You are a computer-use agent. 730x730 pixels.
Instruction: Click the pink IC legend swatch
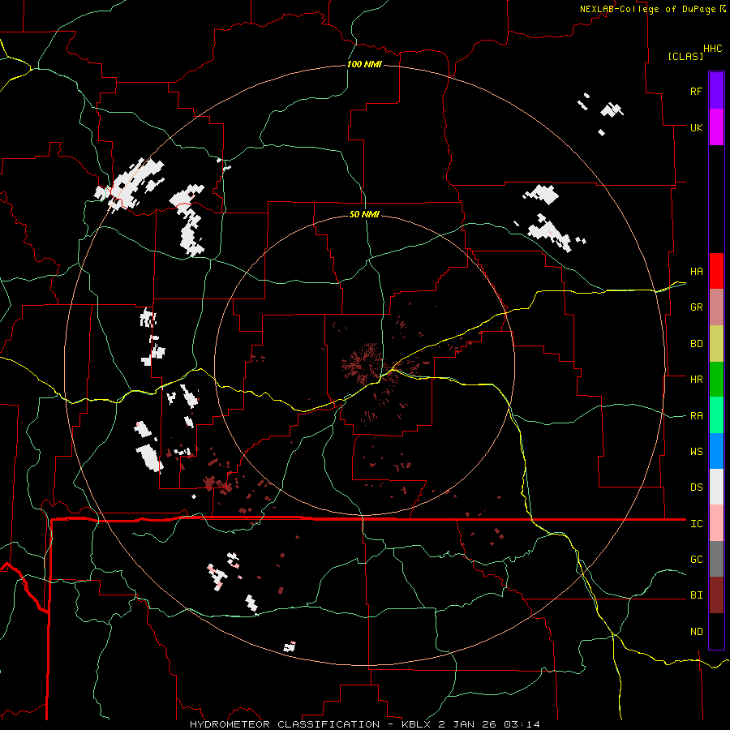coord(716,523)
